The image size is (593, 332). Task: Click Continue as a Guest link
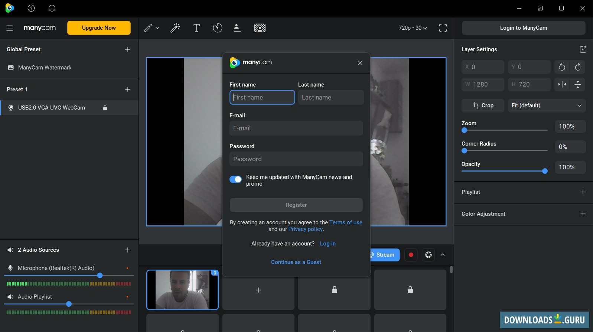(x=296, y=262)
